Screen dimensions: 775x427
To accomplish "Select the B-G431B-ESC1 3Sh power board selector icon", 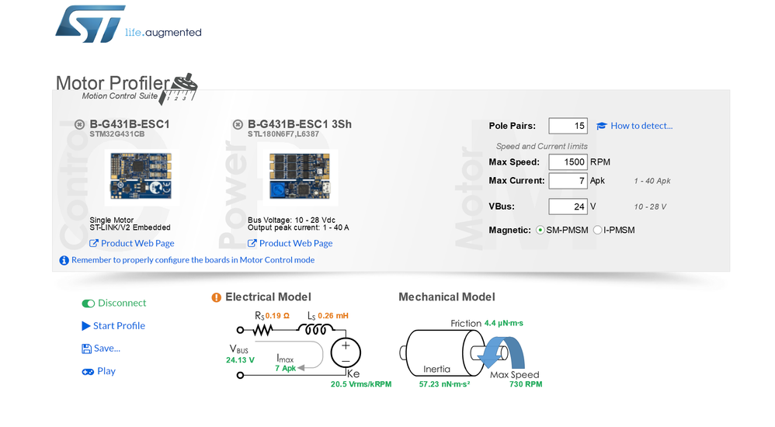I will [x=238, y=124].
